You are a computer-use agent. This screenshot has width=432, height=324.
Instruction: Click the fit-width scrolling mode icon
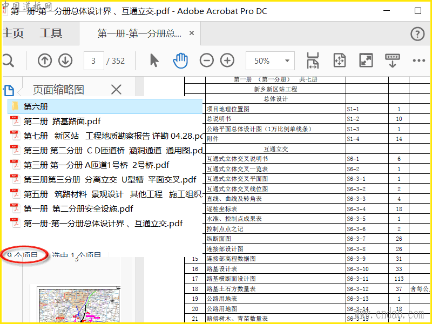313,60
